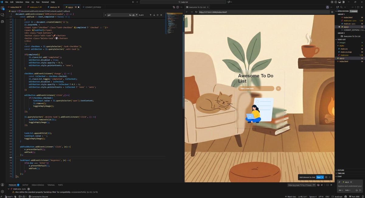Switch to the COMMIT_EDITMSG editor tab
Image resolution: width=365 pixels, height=198 pixels.
pyautogui.click(x=92, y=7)
